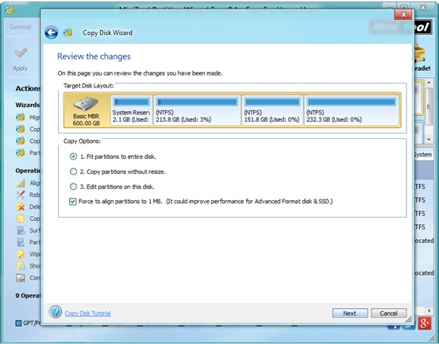Click the Convert disk icon in sidebar
Viewport: 439px width, 344px height.
point(20,278)
